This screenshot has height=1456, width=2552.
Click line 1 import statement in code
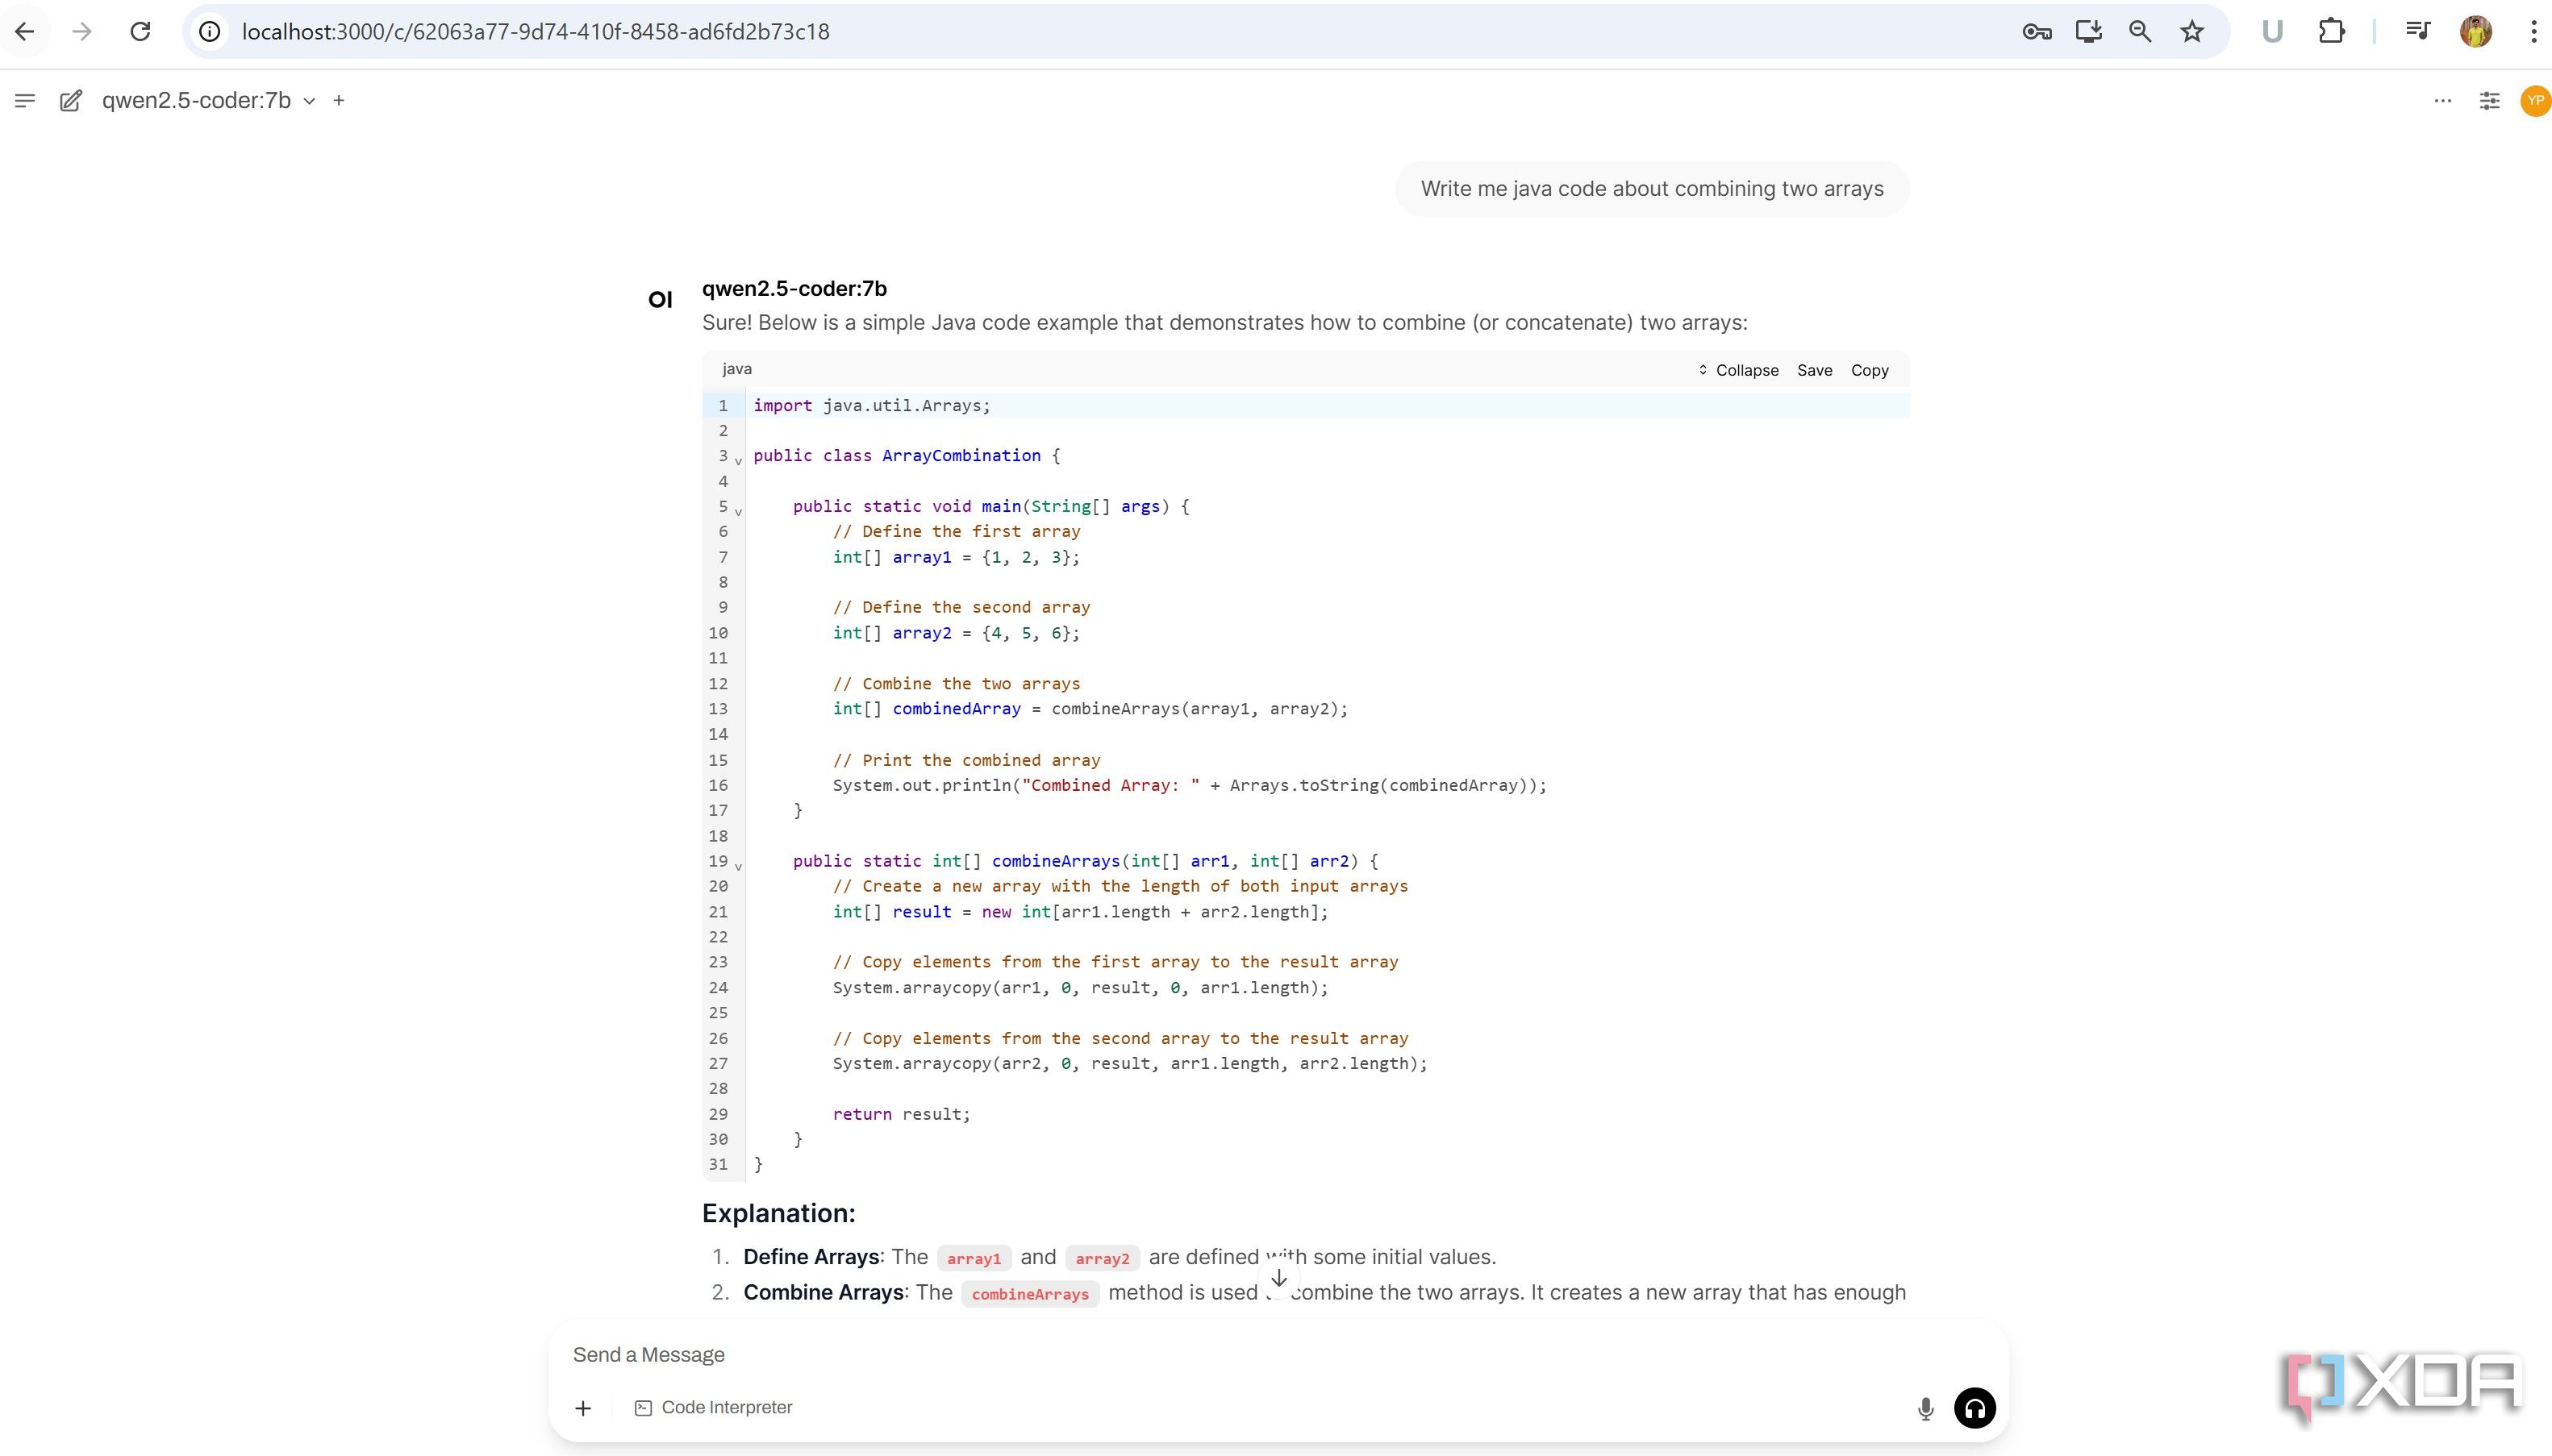coord(871,405)
